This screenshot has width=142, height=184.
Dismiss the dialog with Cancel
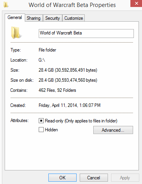94,178
